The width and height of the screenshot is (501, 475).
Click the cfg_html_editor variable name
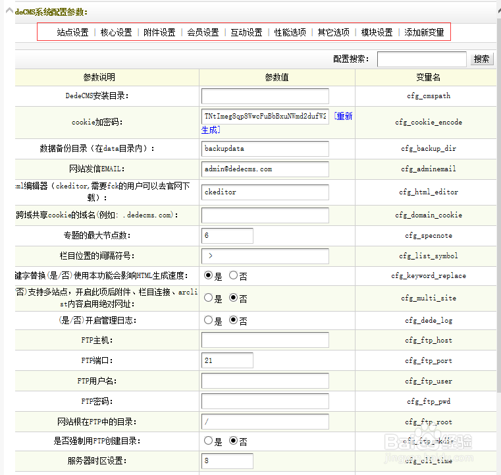click(429, 192)
